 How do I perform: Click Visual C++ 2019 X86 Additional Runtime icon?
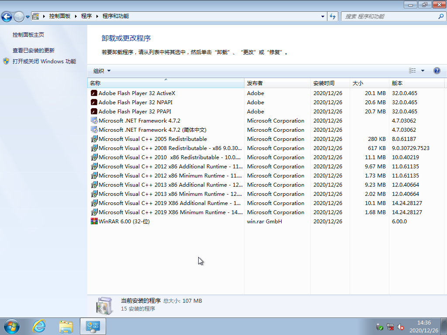pos(94,203)
